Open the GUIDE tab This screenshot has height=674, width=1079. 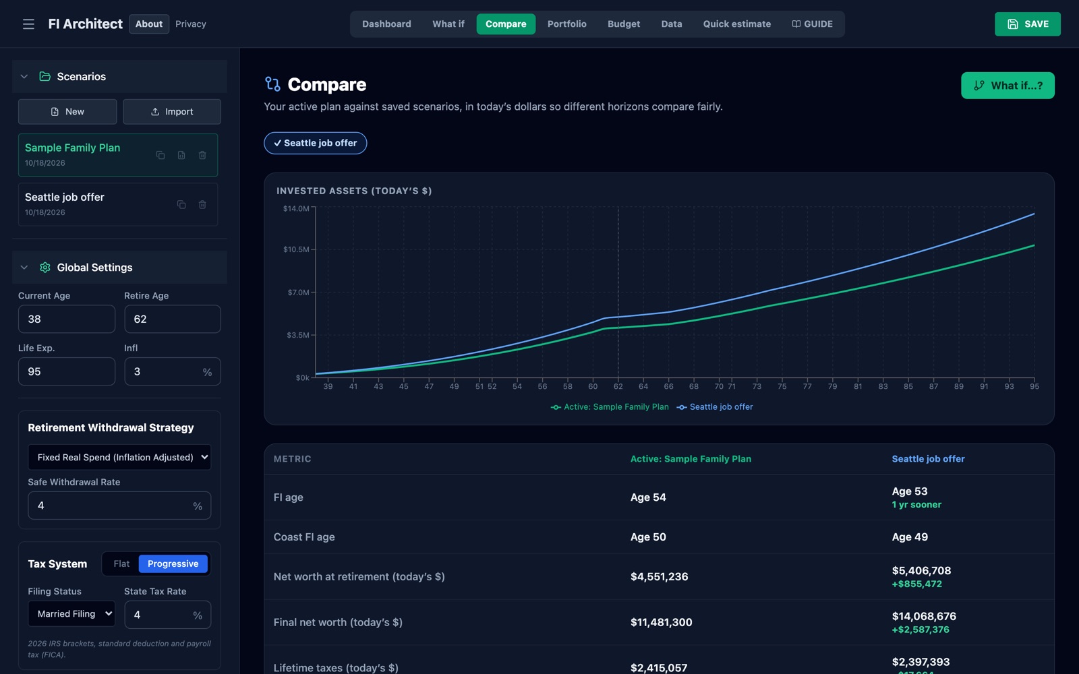coord(813,24)
